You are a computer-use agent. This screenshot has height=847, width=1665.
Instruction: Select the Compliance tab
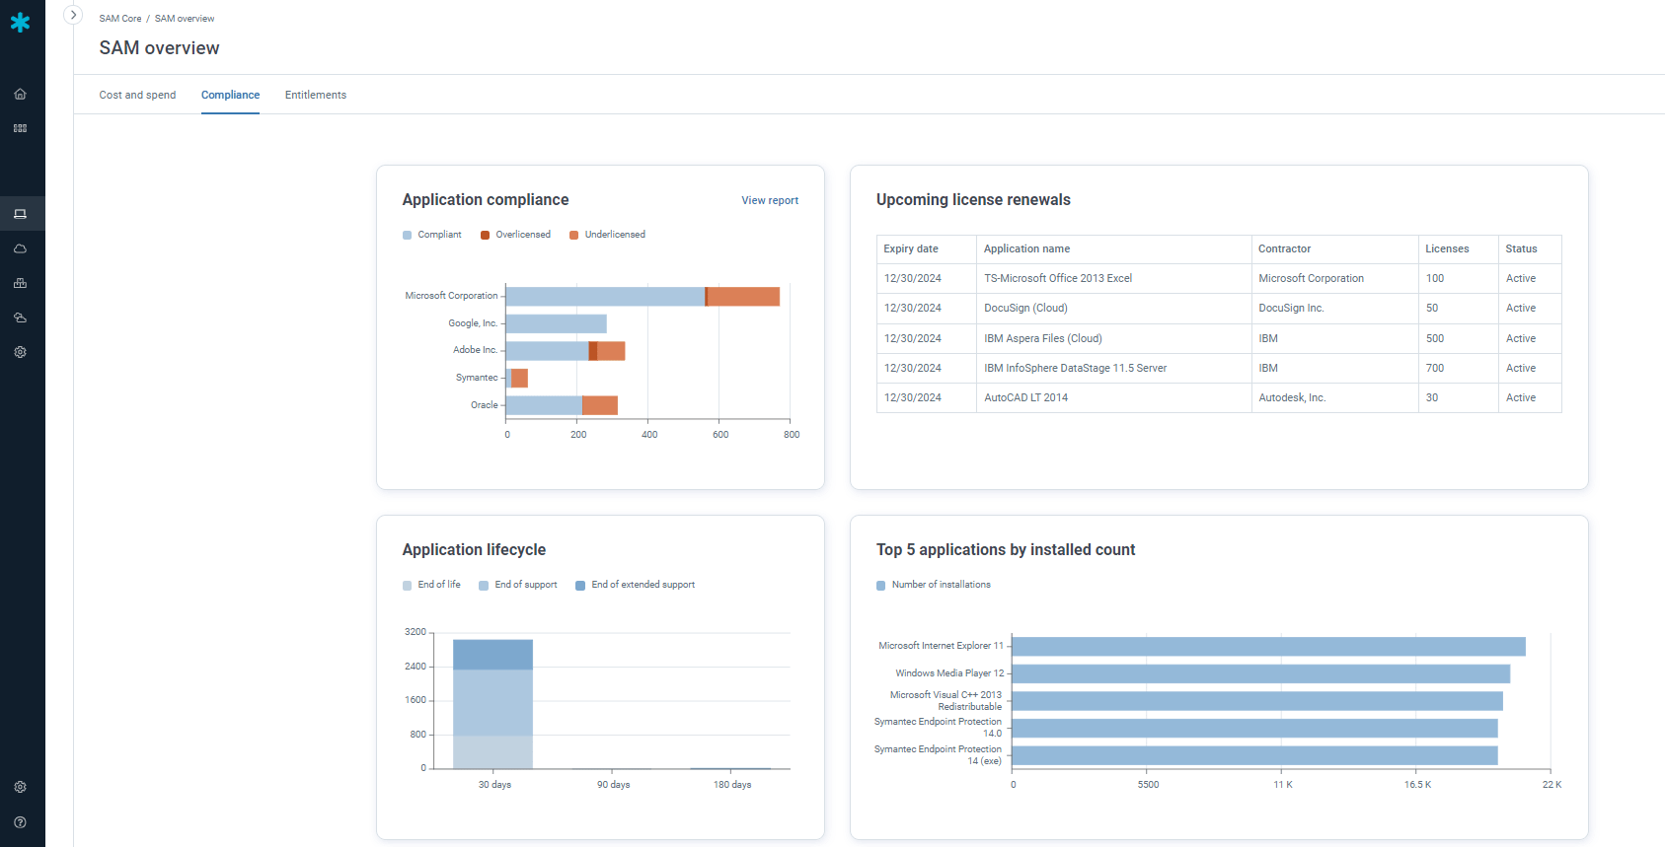(x=230, y=95)
